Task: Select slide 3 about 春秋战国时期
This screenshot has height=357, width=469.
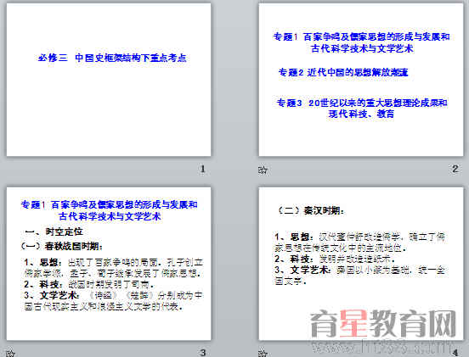Action: click(x=109, y=263)
